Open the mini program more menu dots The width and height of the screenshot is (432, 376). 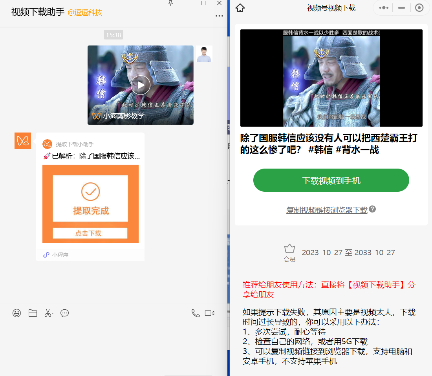(x=384, y=8)
